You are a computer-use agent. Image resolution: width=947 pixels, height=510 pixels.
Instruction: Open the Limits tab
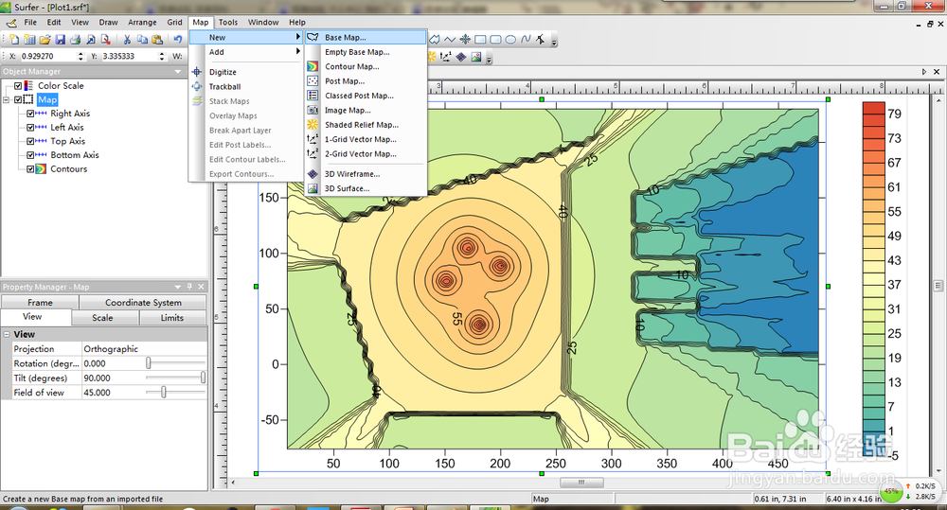point(171,318)
